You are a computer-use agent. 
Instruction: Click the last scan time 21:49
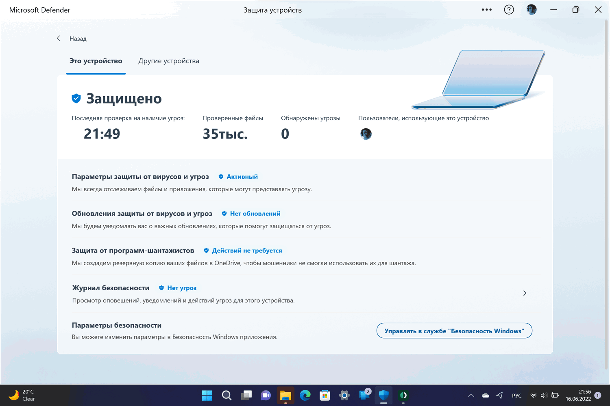tap(102, 134)
